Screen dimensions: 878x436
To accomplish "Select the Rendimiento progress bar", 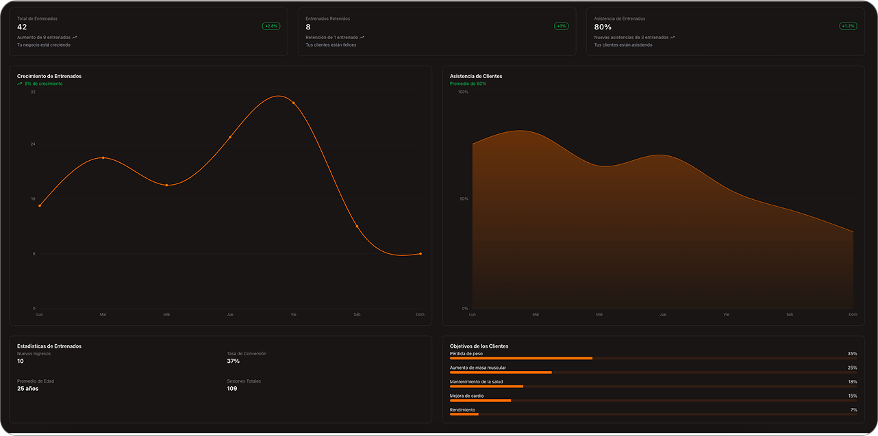I will [x=653, y=414].
